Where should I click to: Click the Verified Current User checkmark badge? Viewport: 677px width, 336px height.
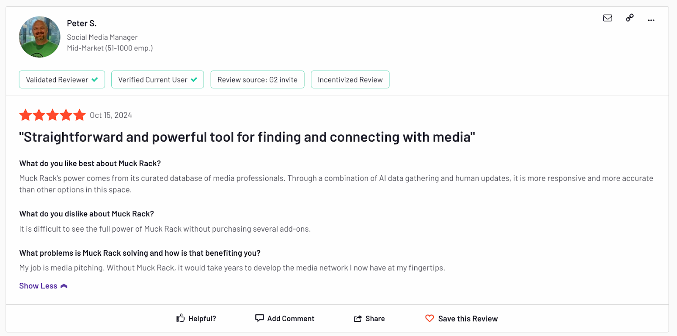click(157, 79)
